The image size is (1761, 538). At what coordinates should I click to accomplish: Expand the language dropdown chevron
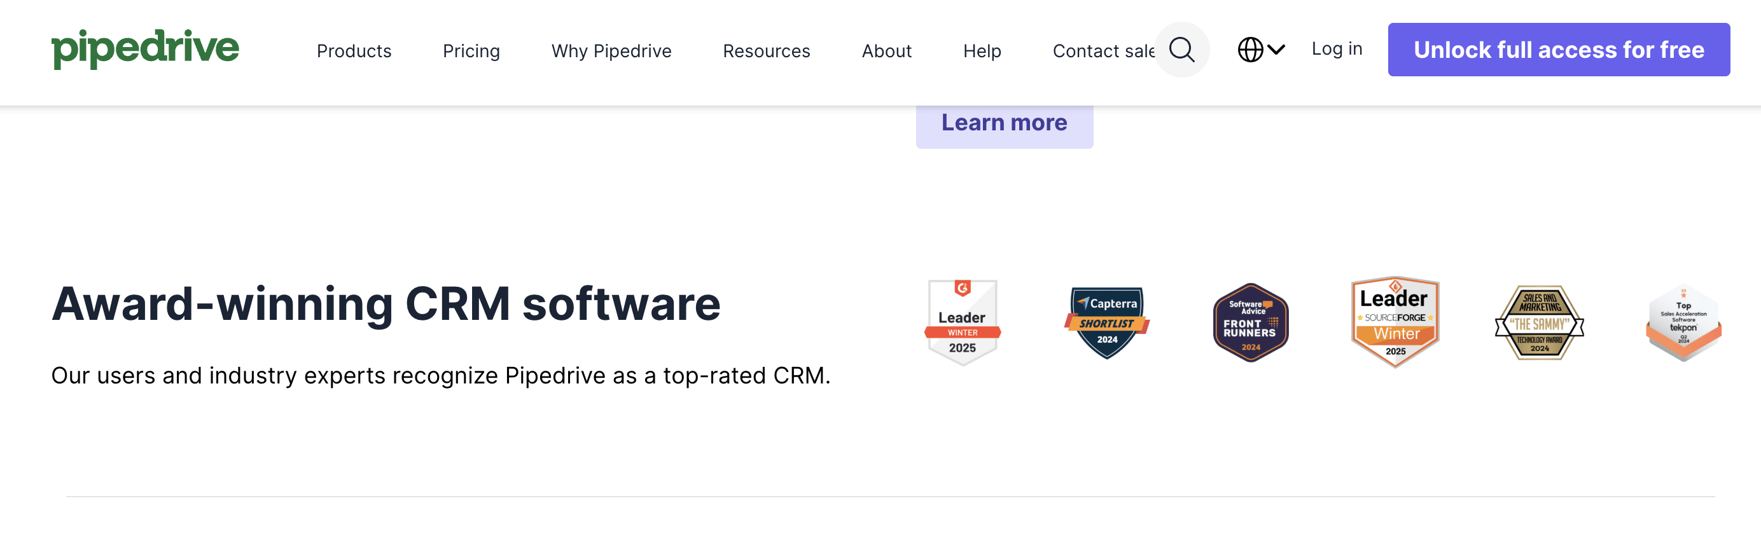pyautogui.click(x=1276, y=49)
